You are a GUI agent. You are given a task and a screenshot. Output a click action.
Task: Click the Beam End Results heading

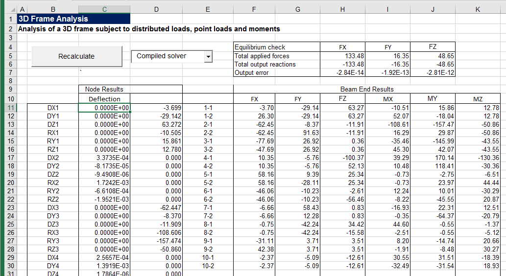pos(366,89)
